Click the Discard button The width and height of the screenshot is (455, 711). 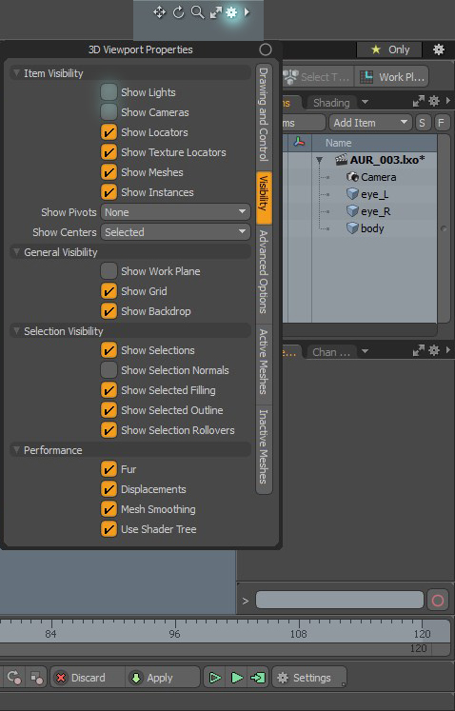87,678
